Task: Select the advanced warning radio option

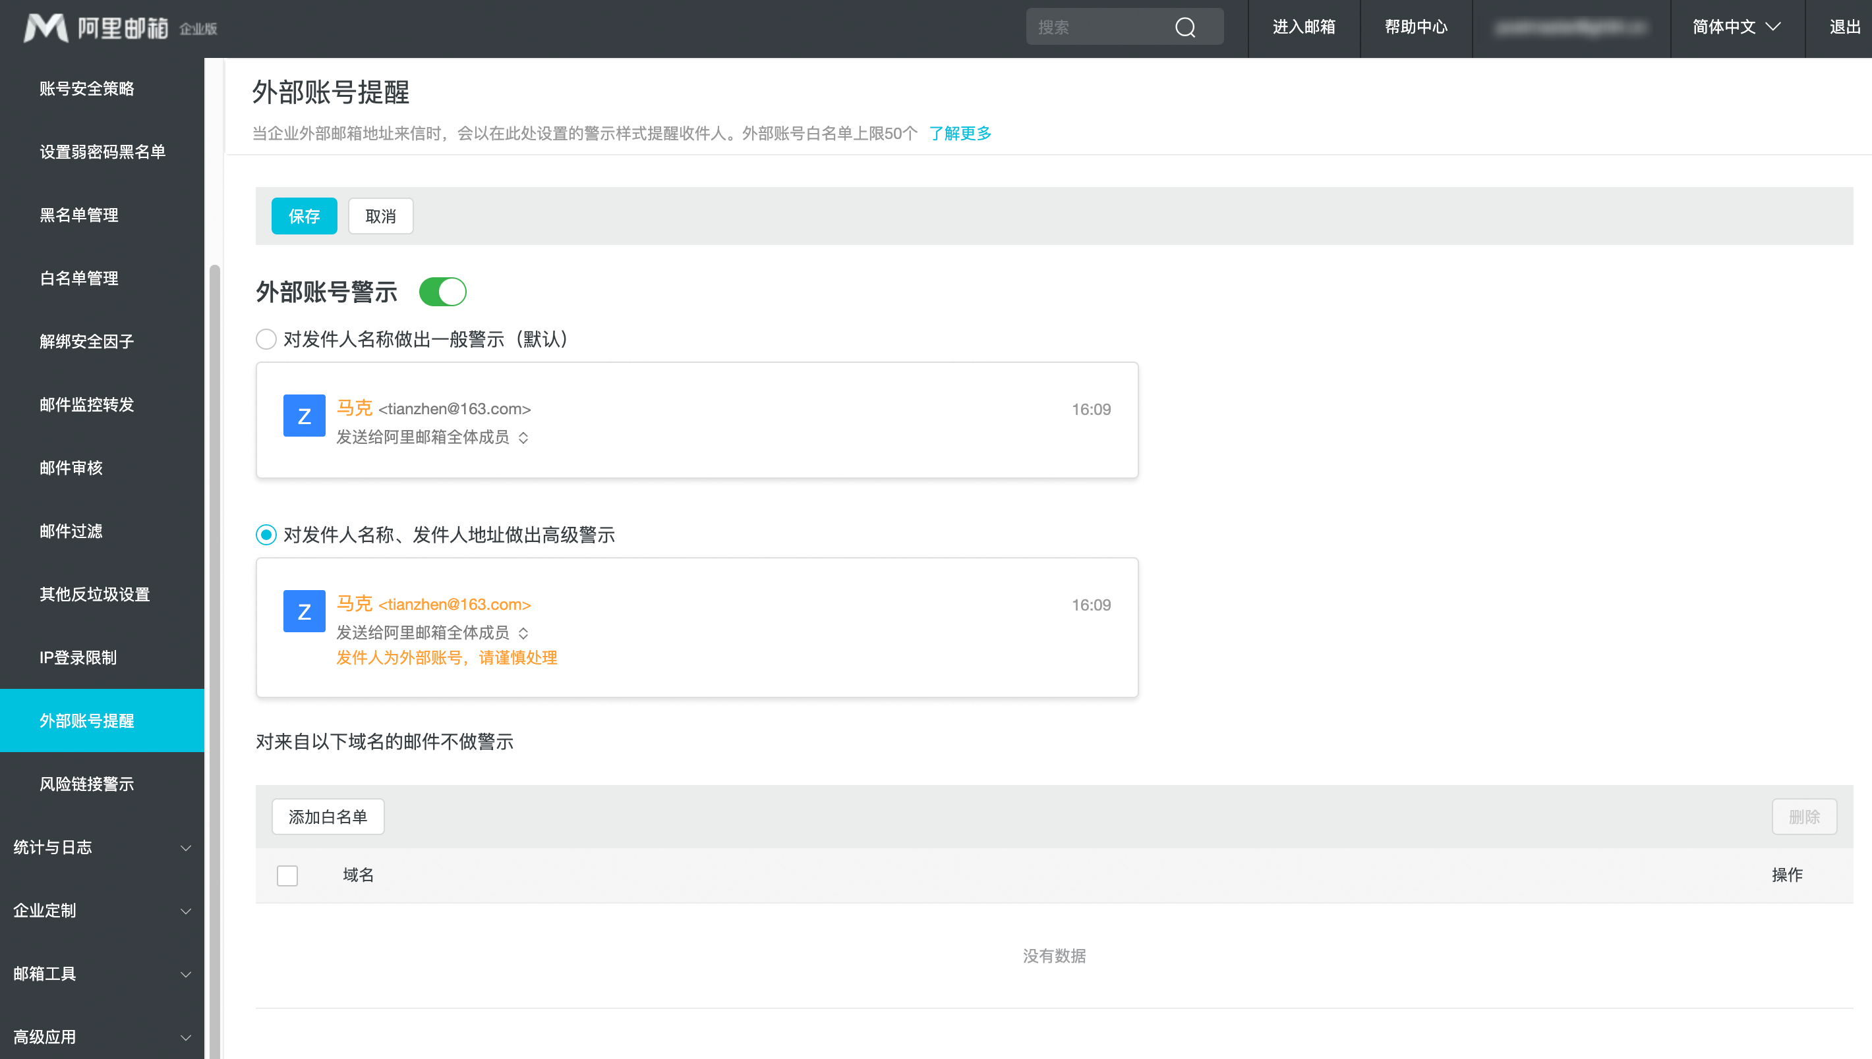Action: click(x=266, y=535)
